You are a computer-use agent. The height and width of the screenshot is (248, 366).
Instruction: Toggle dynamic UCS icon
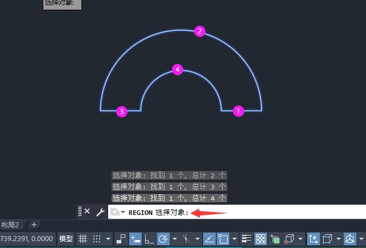click(313, 239)
